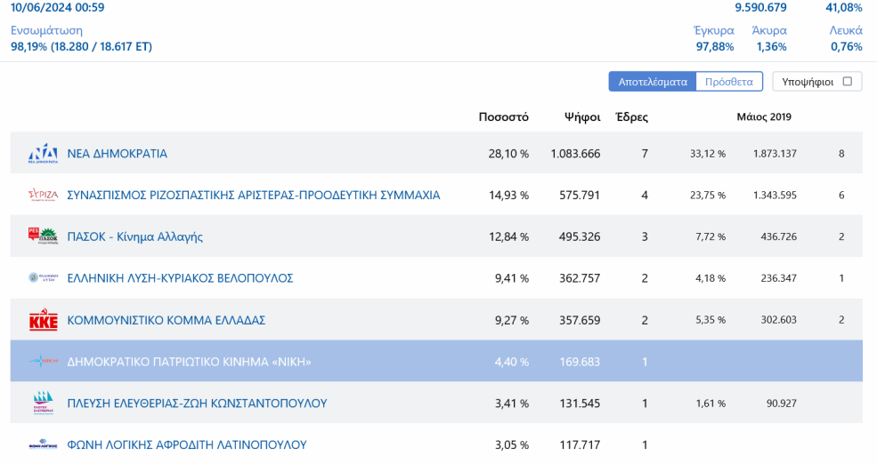Click the ΝΙΚΗ party logo icon
Viewport: 877px width, 464px height.
(x=43, y=362)
